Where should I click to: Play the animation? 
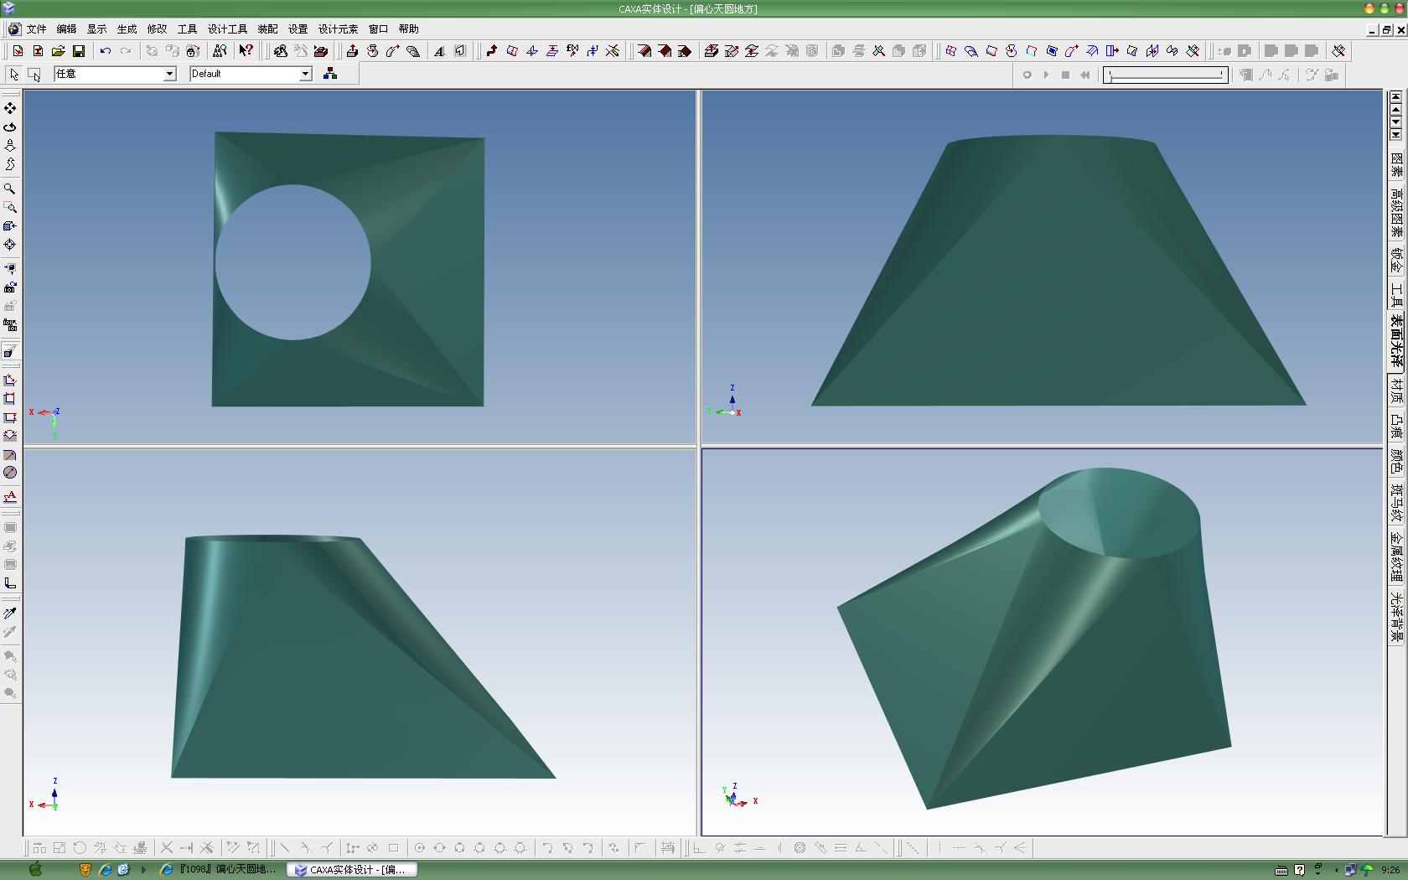(1046, 75)
